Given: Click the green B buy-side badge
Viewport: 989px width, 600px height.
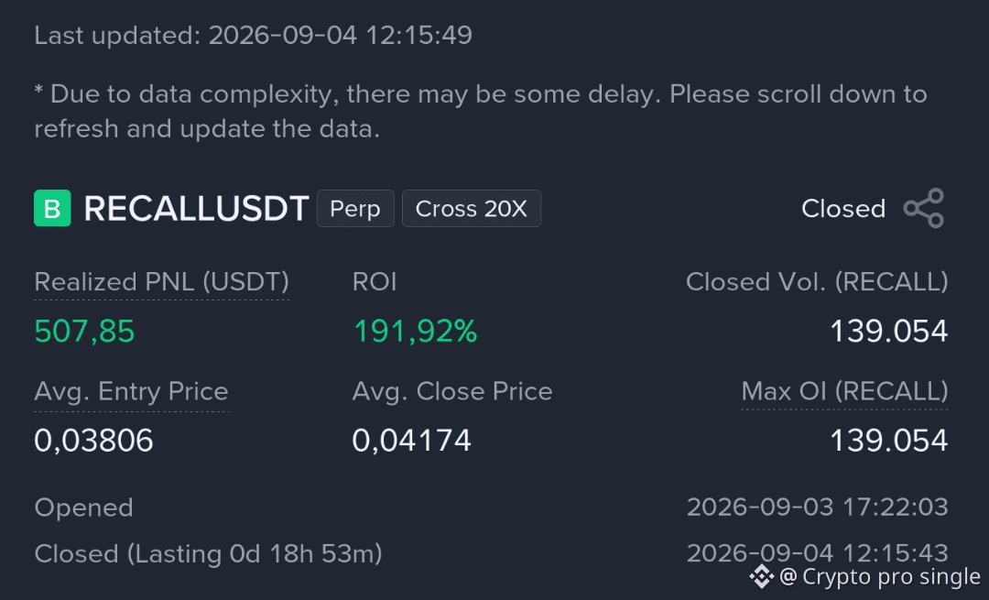Looking at the screenshot, I should point(52,208).
